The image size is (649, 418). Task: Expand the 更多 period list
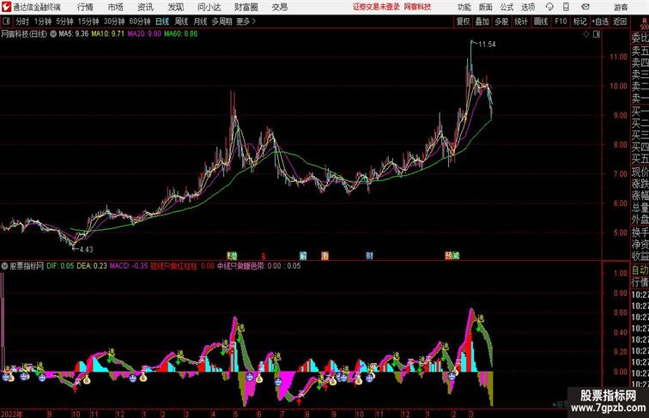tap(246, 21)
